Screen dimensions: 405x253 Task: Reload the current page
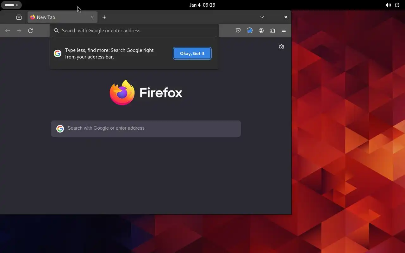[x=30, y=30]
